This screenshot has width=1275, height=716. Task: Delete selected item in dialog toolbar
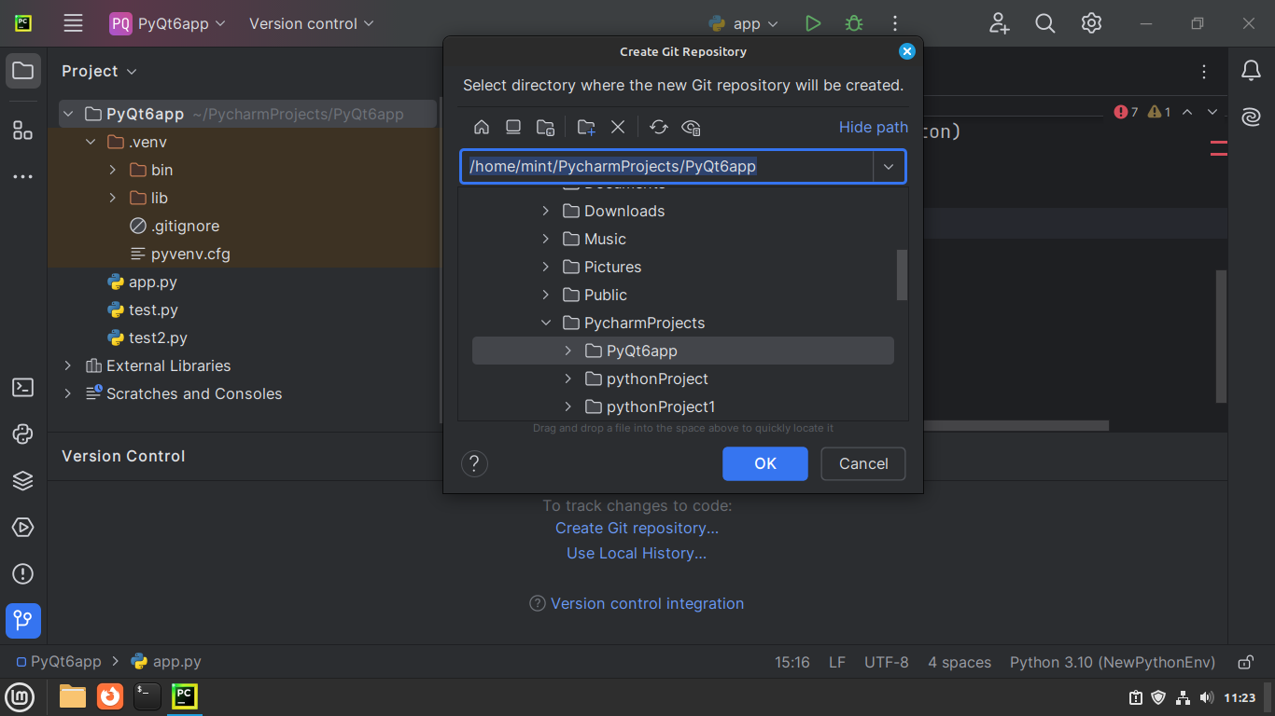tap(618, 127)
